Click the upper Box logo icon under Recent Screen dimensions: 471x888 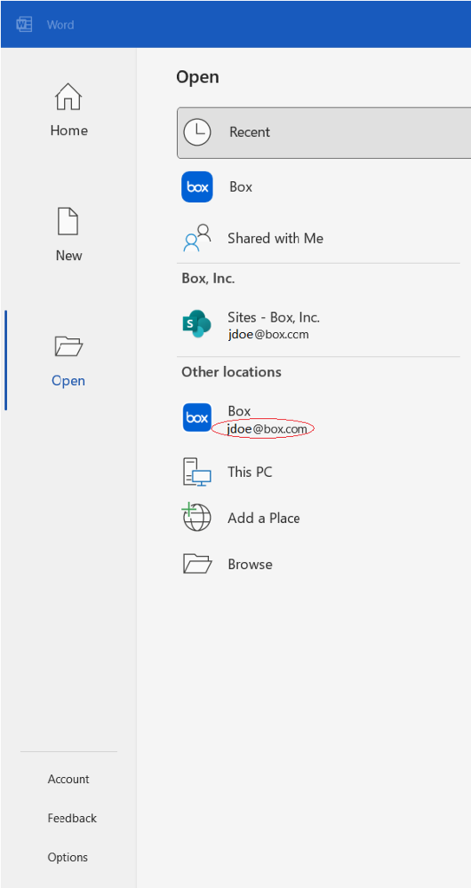click(x=197, y=187)
